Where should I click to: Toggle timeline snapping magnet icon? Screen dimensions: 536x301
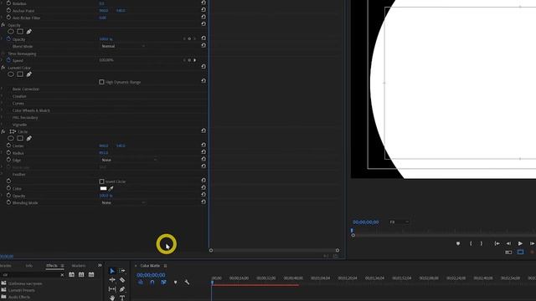(x=152, y=283)
